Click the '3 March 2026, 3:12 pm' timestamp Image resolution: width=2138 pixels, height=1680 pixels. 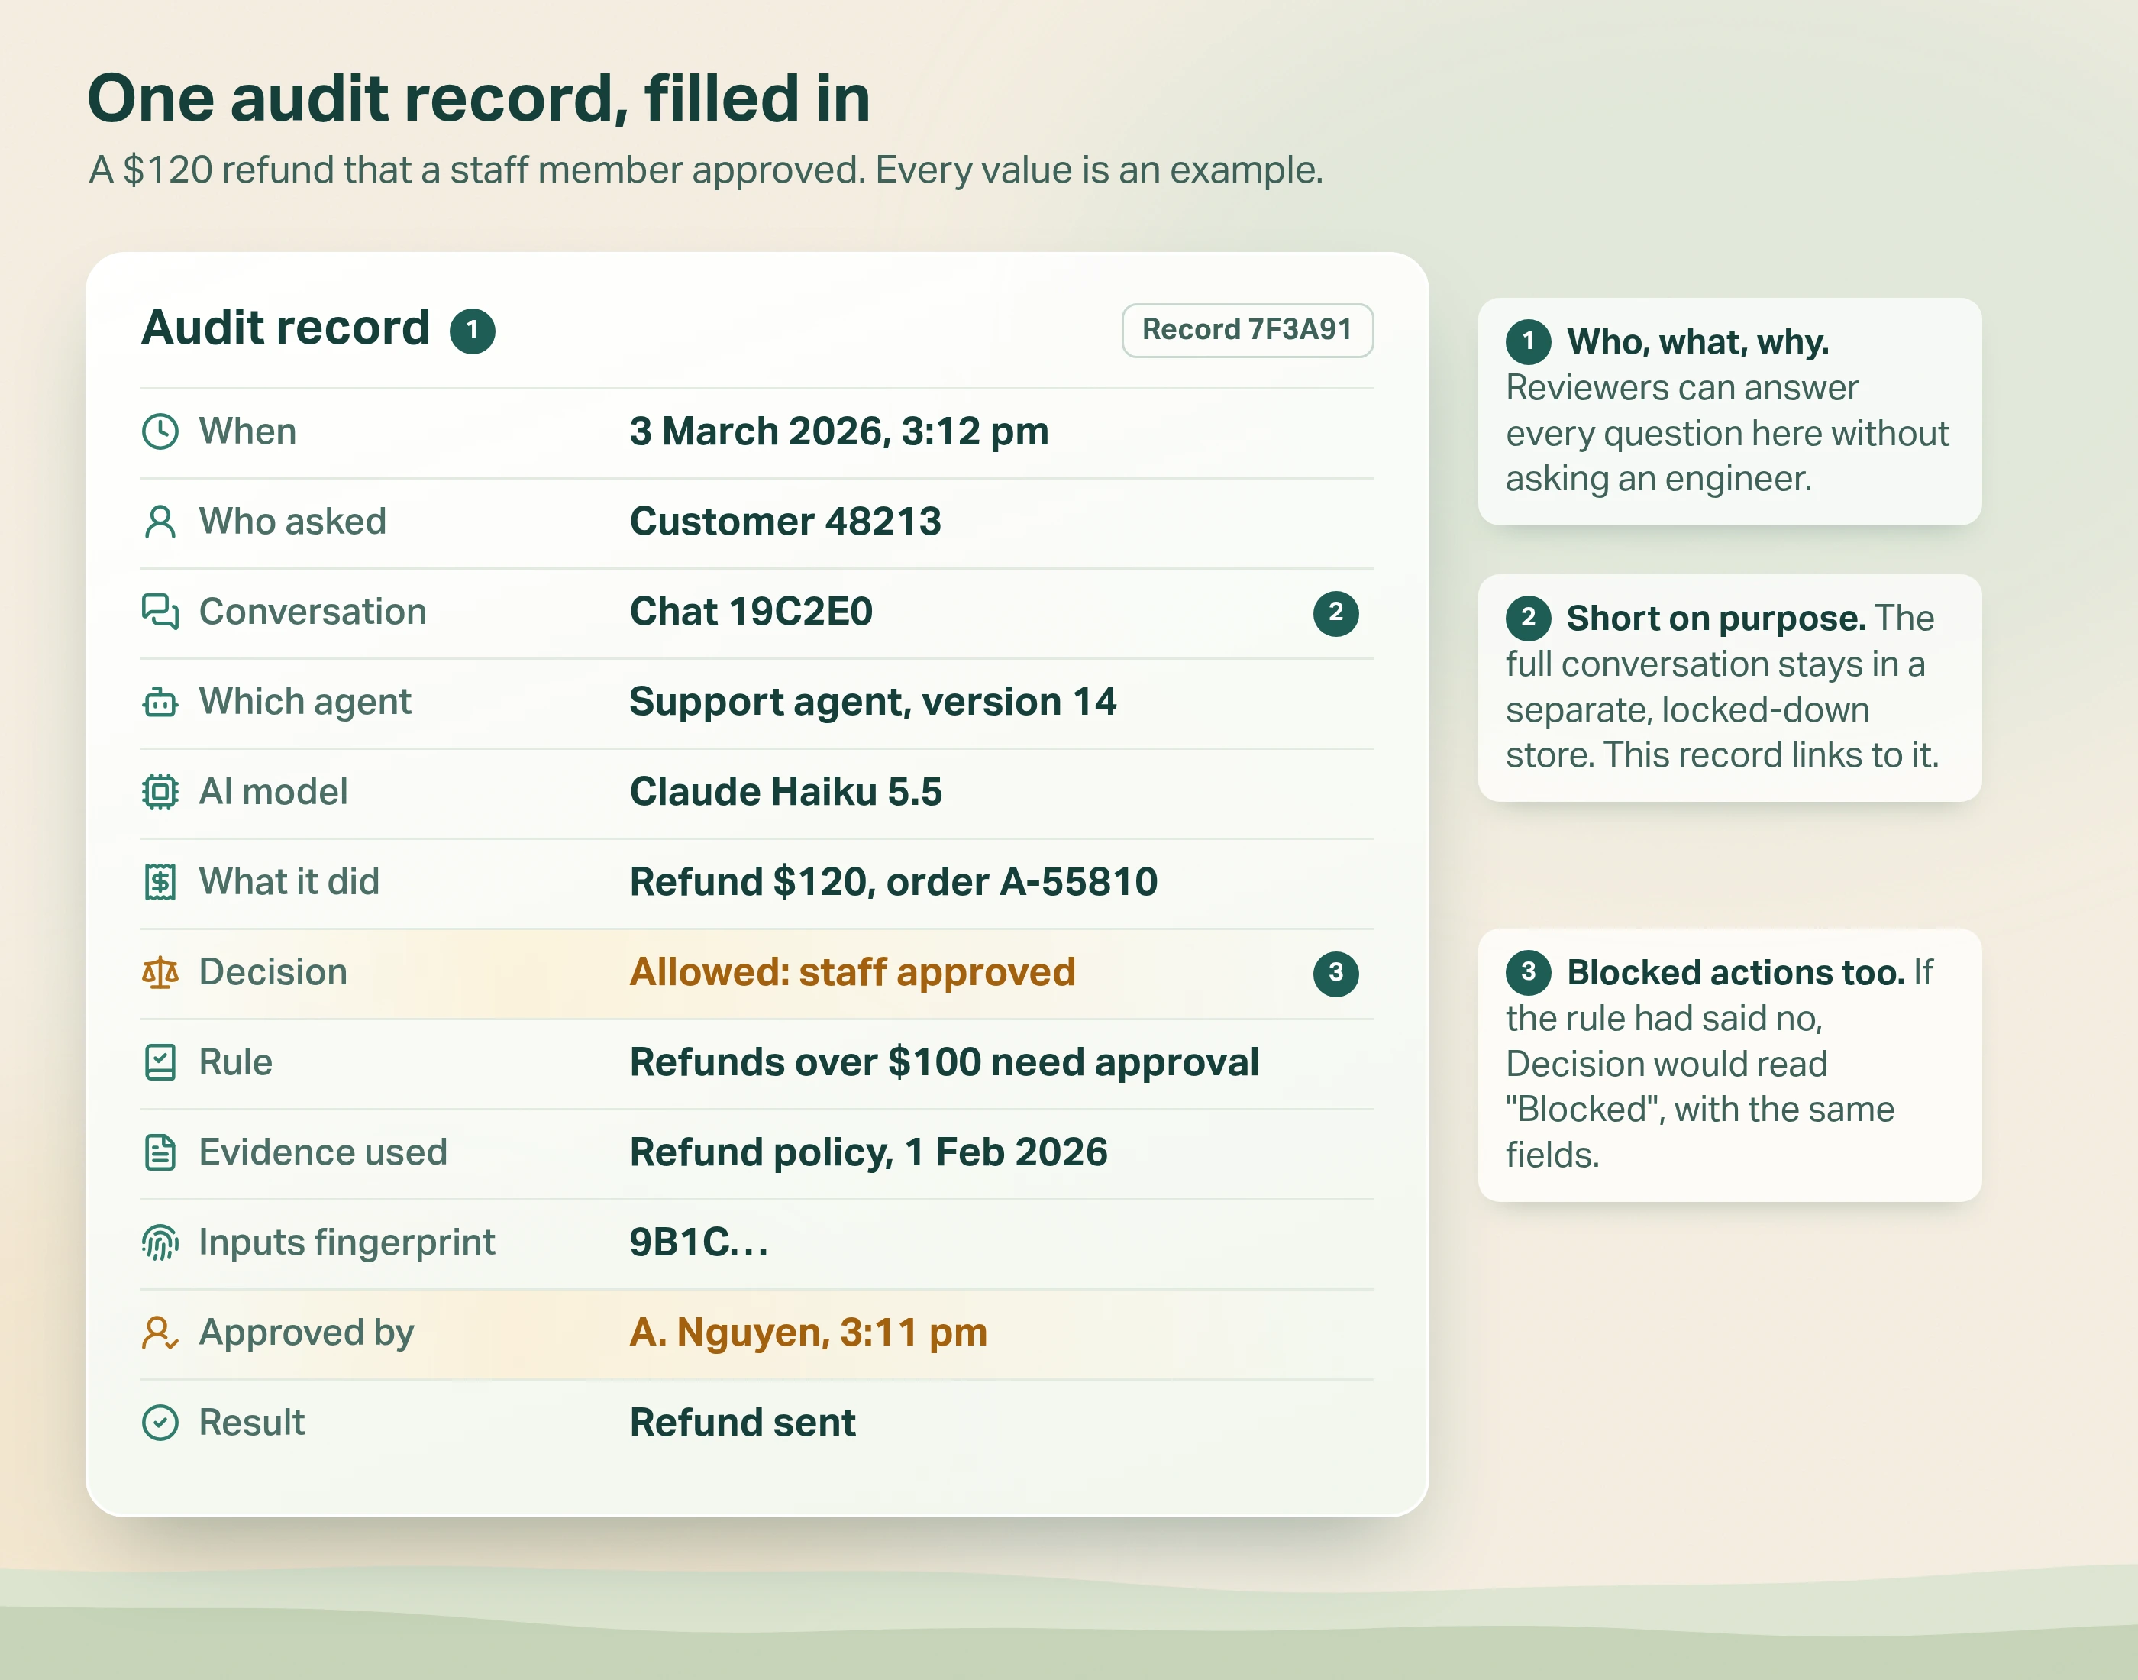839,431
